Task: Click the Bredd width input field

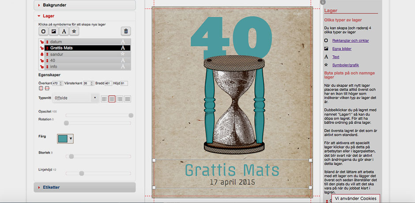Action: pyautogui.click(x=109, y=83)
